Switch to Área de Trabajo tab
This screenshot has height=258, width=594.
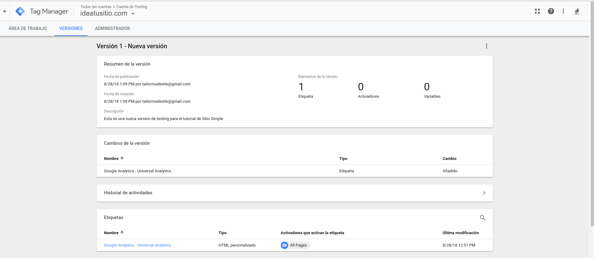28,28
